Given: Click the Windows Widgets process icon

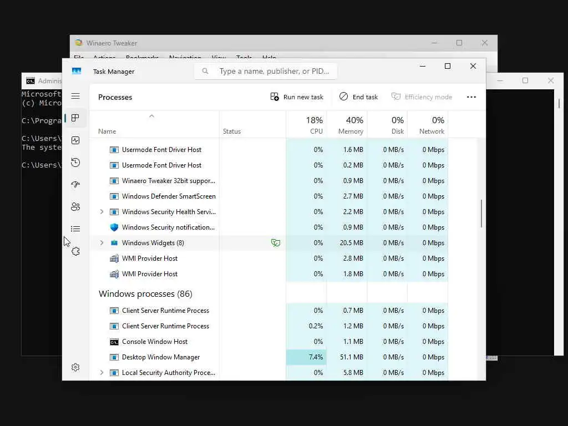Looking at the screenshot, I should click(114, 243).
